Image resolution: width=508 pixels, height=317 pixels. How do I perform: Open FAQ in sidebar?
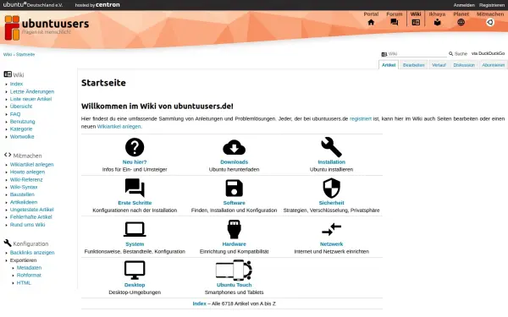coord(15,114)
